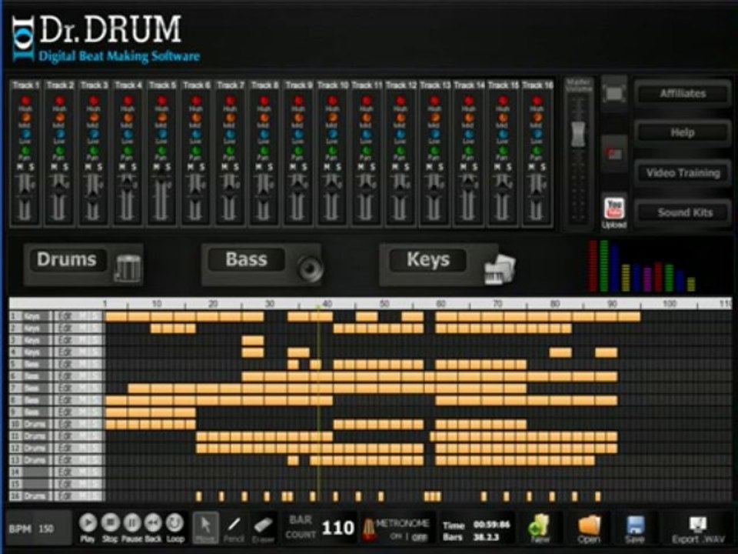
Task: Open the Sound Kits button
Action: [684, 212]
